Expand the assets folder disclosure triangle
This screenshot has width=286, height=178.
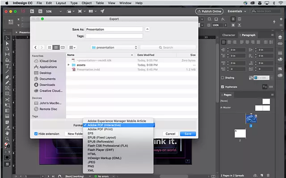(68, 65)
